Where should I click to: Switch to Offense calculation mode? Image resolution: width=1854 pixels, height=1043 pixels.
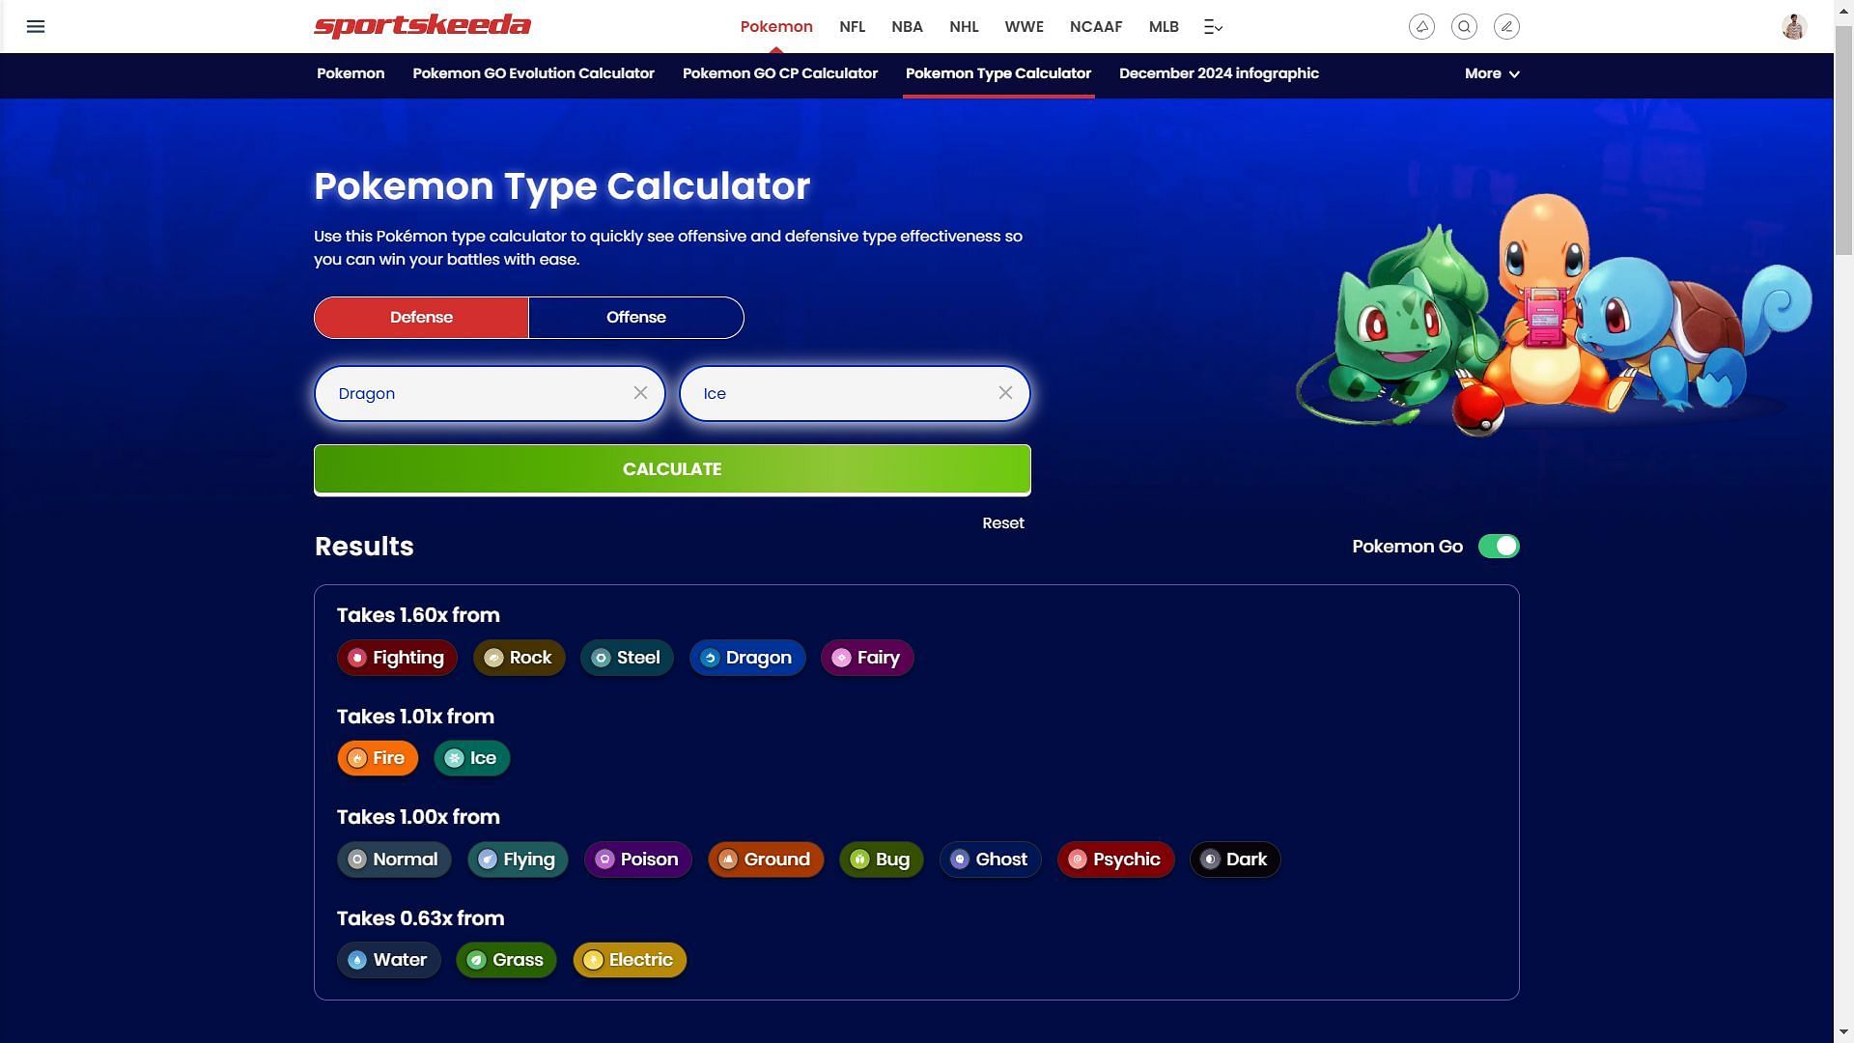635,317
